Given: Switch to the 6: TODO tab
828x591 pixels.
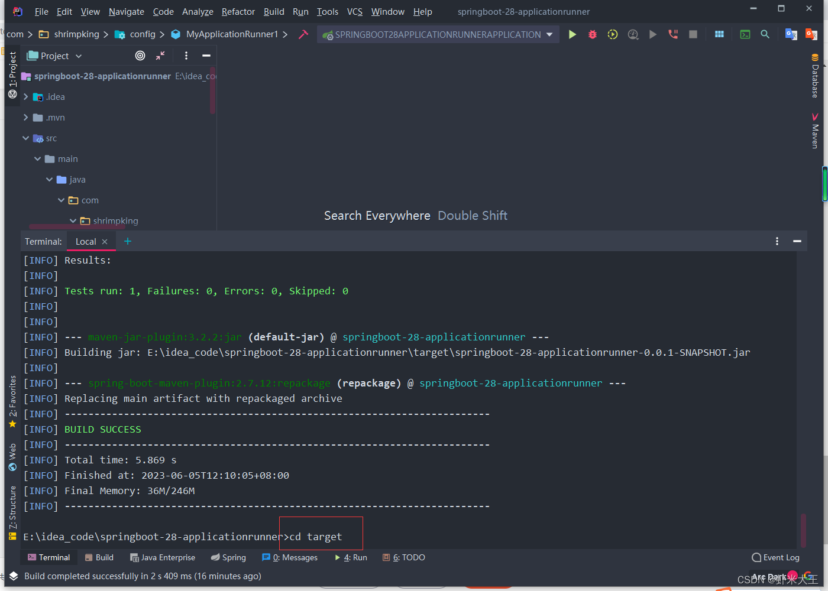Looking at the screenshot, I should tap(404, 557).
